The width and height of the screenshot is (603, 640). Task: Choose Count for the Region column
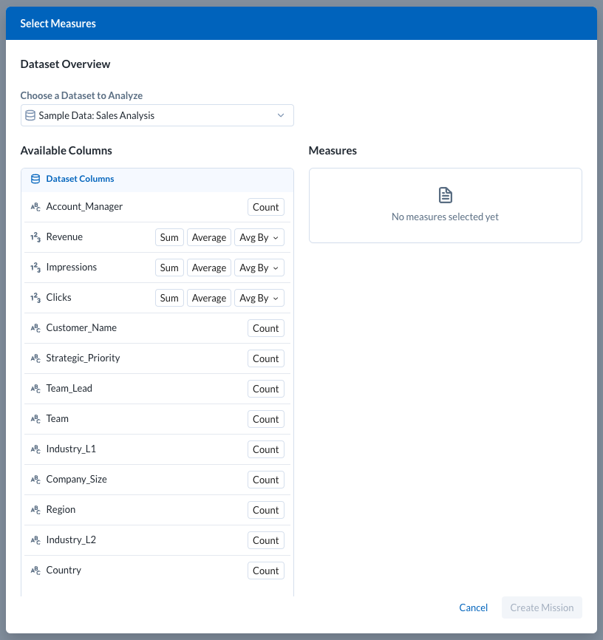click(265, 510)
